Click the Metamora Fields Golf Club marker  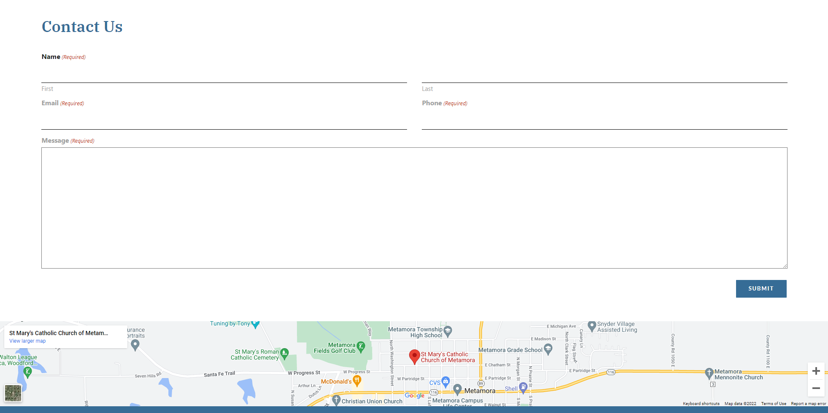pyautogui.click(x=361, y=346)
